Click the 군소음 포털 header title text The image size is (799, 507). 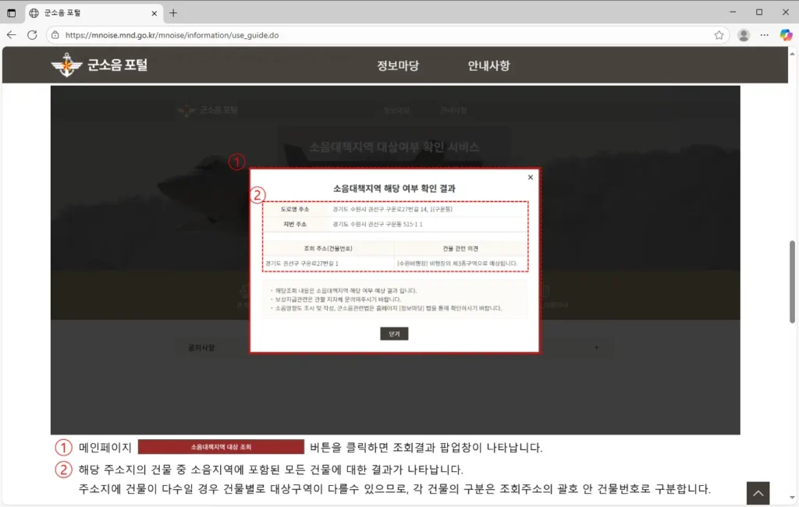coord(117,66)
